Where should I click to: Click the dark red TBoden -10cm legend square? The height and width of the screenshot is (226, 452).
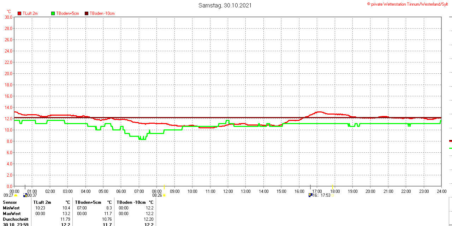[87, 13]
